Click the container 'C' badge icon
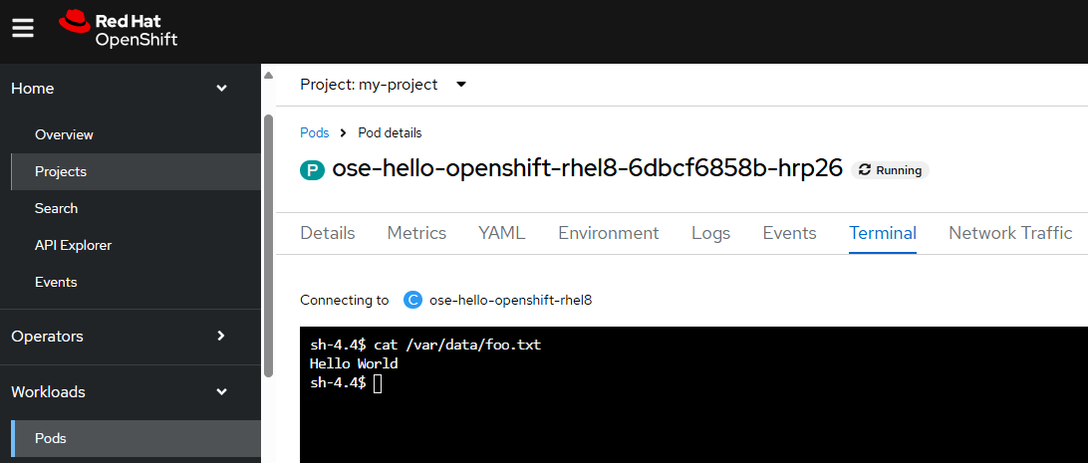Viewport: 1088px width, 463px height. pyautogui.click(x=412, y=300)
